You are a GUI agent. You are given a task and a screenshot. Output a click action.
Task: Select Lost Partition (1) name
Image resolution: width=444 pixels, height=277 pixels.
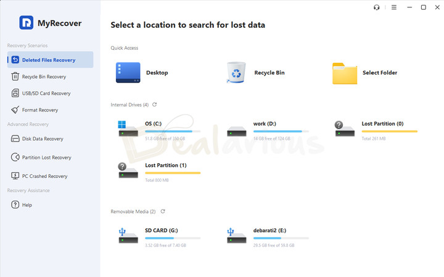[x=166, y=165]
